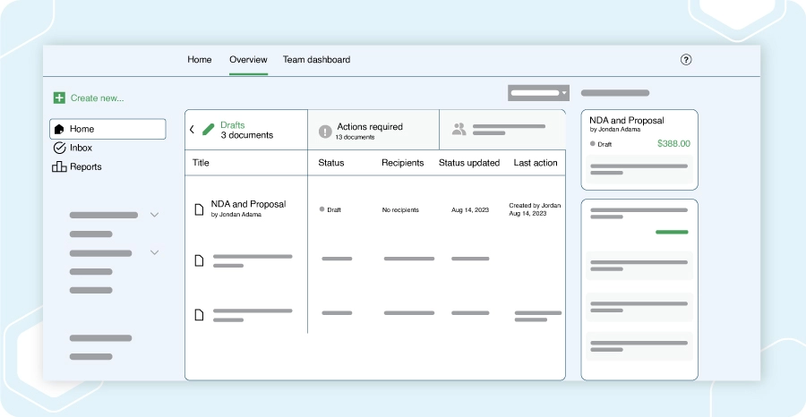Open Inbox in the sidebar
Screen dimensions: 806x417
tap(81, 148)
